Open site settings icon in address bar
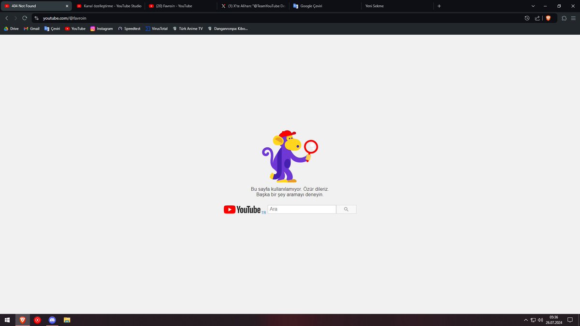580x326 pixels. (36, 18)
